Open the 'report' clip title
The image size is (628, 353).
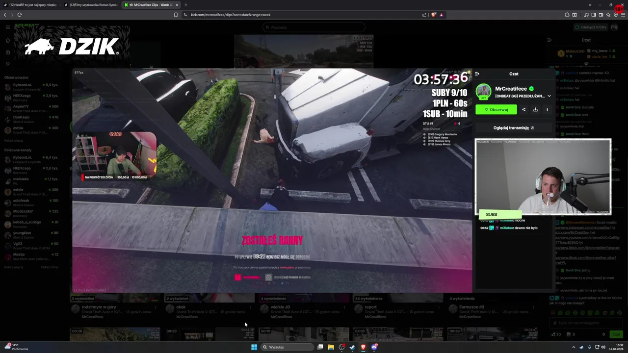pos(371,307)
